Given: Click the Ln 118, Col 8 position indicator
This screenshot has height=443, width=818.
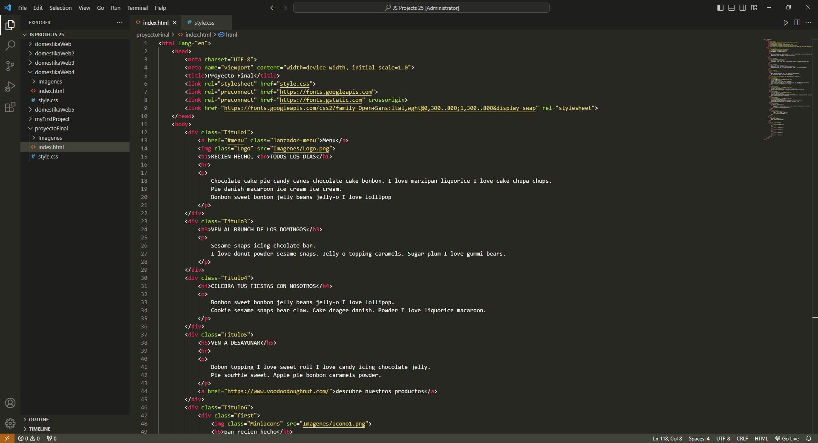Looking at the screenshot, I should tap(667, 438).
